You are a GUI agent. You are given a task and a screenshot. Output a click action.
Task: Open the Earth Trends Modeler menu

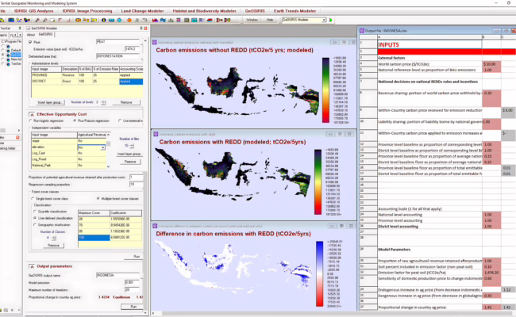click(x=295, y=11)
